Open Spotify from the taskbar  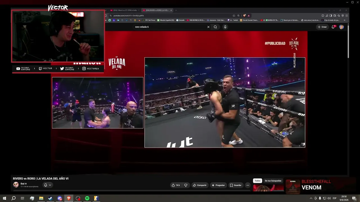pyautogui.click(x=87, y=198)
